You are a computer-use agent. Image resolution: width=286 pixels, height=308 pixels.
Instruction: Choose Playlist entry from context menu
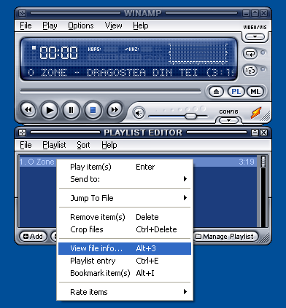(x=125, y=261)
